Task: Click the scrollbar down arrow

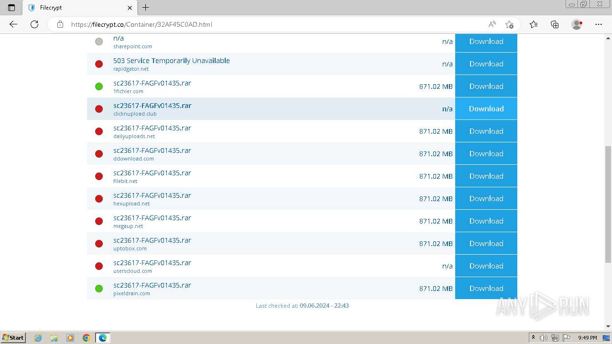Action: coord(608,326)
